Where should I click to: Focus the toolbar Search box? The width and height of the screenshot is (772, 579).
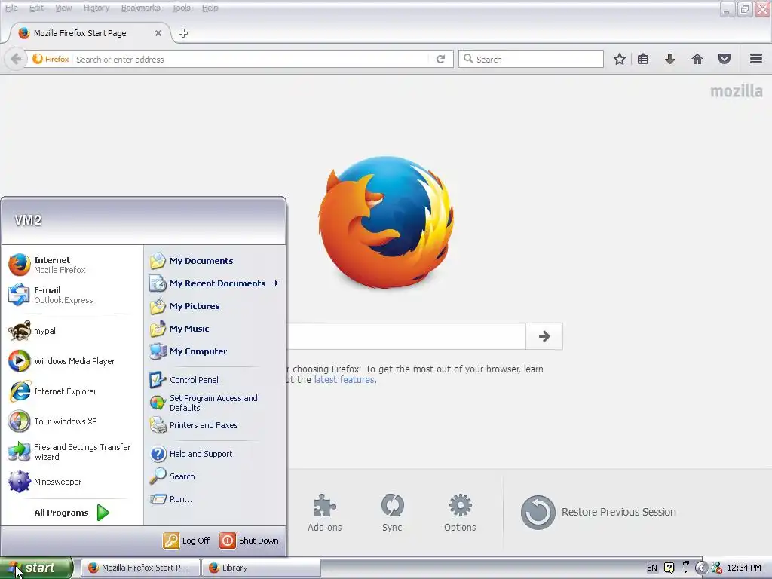click(532, 59)
